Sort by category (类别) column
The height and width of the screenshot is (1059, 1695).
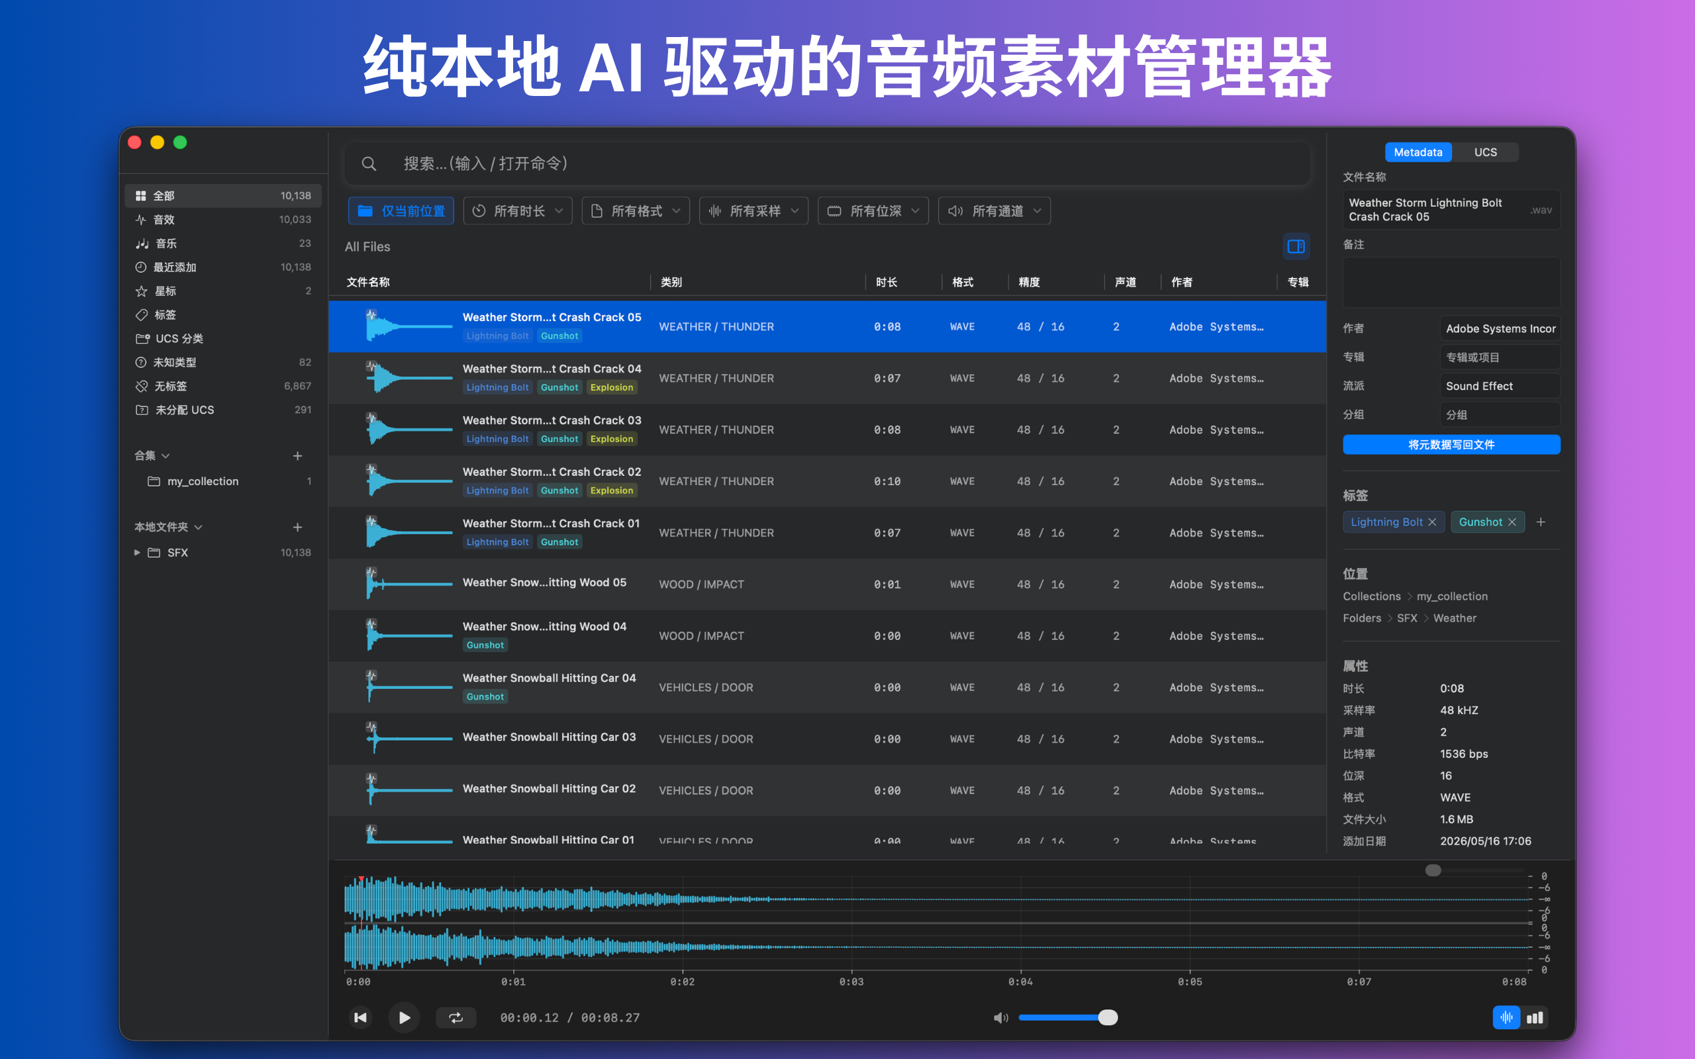[671, 282]
